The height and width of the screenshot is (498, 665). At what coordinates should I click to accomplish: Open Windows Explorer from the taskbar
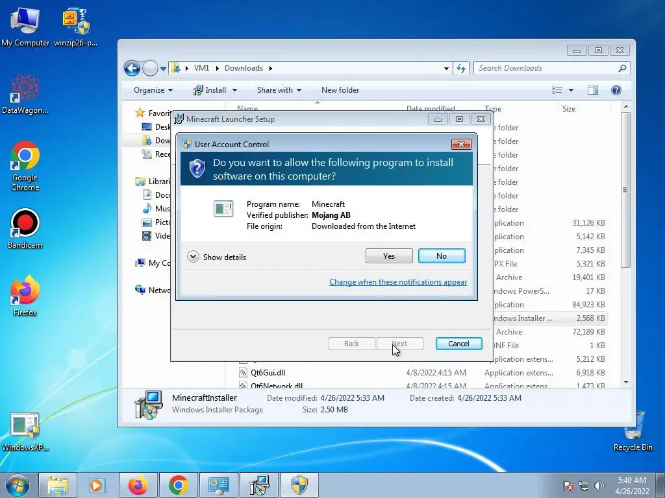click(58, 485)
